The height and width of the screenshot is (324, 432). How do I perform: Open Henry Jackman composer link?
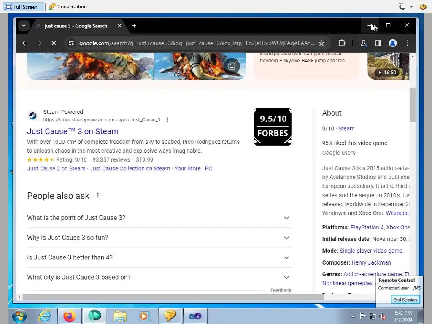371,262
